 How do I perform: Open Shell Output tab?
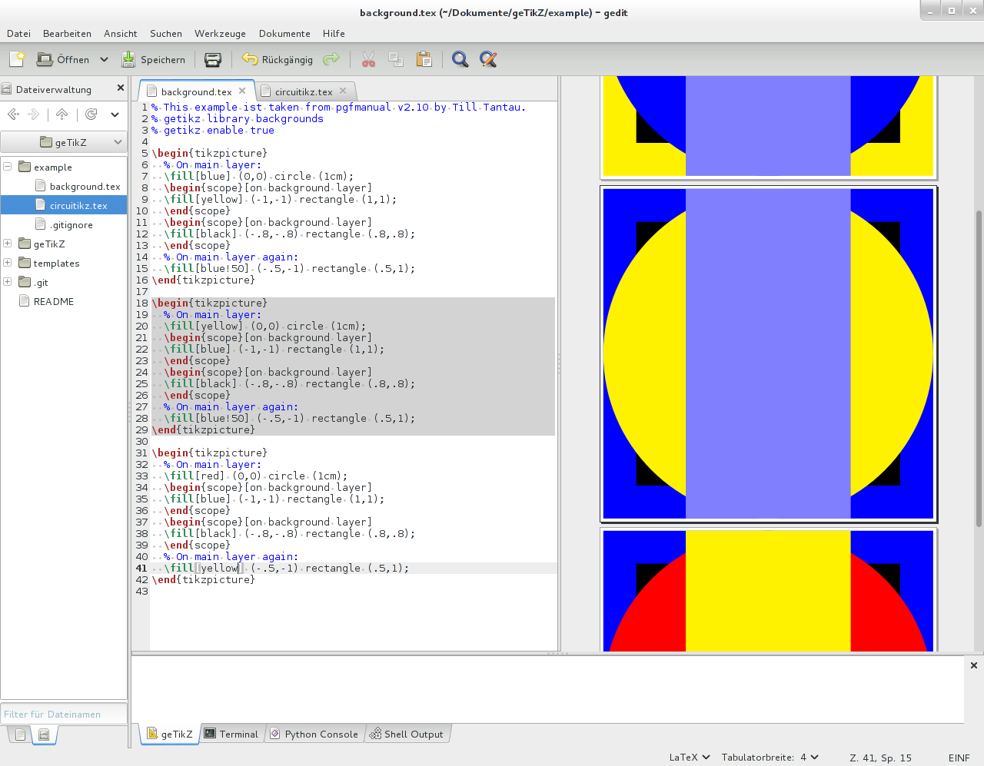click(407, 734)
